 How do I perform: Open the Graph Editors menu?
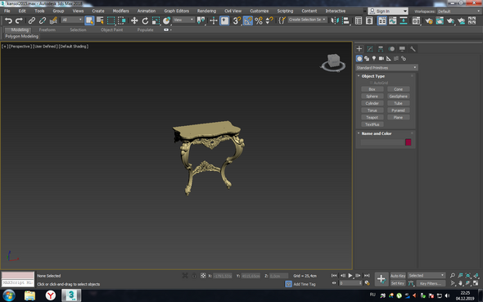pos(177,11)
